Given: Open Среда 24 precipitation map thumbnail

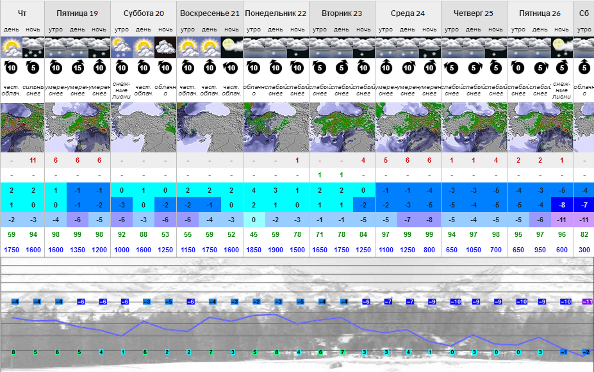Looking at the screenshot, I should [408, 127].
